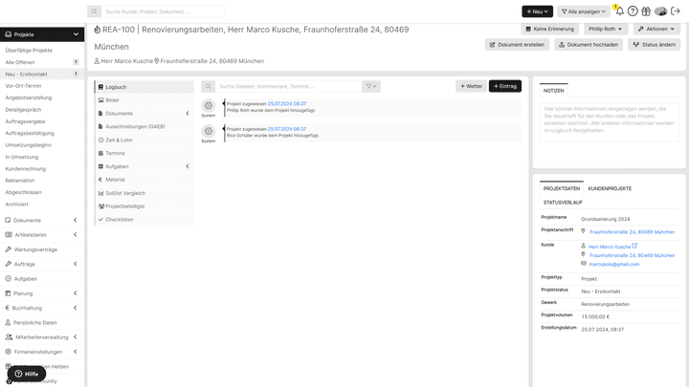Click Keine Erinnerung button
Screen dimensions: 689x387
(x=549, y=29)
